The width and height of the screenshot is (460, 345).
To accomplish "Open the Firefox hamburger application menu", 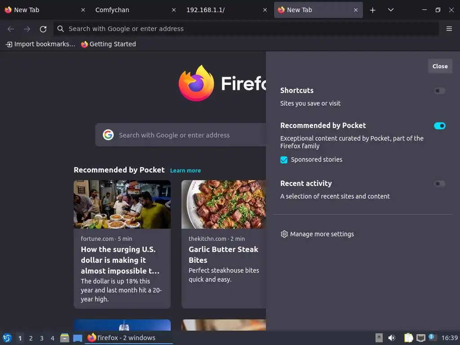I will 449,28.
